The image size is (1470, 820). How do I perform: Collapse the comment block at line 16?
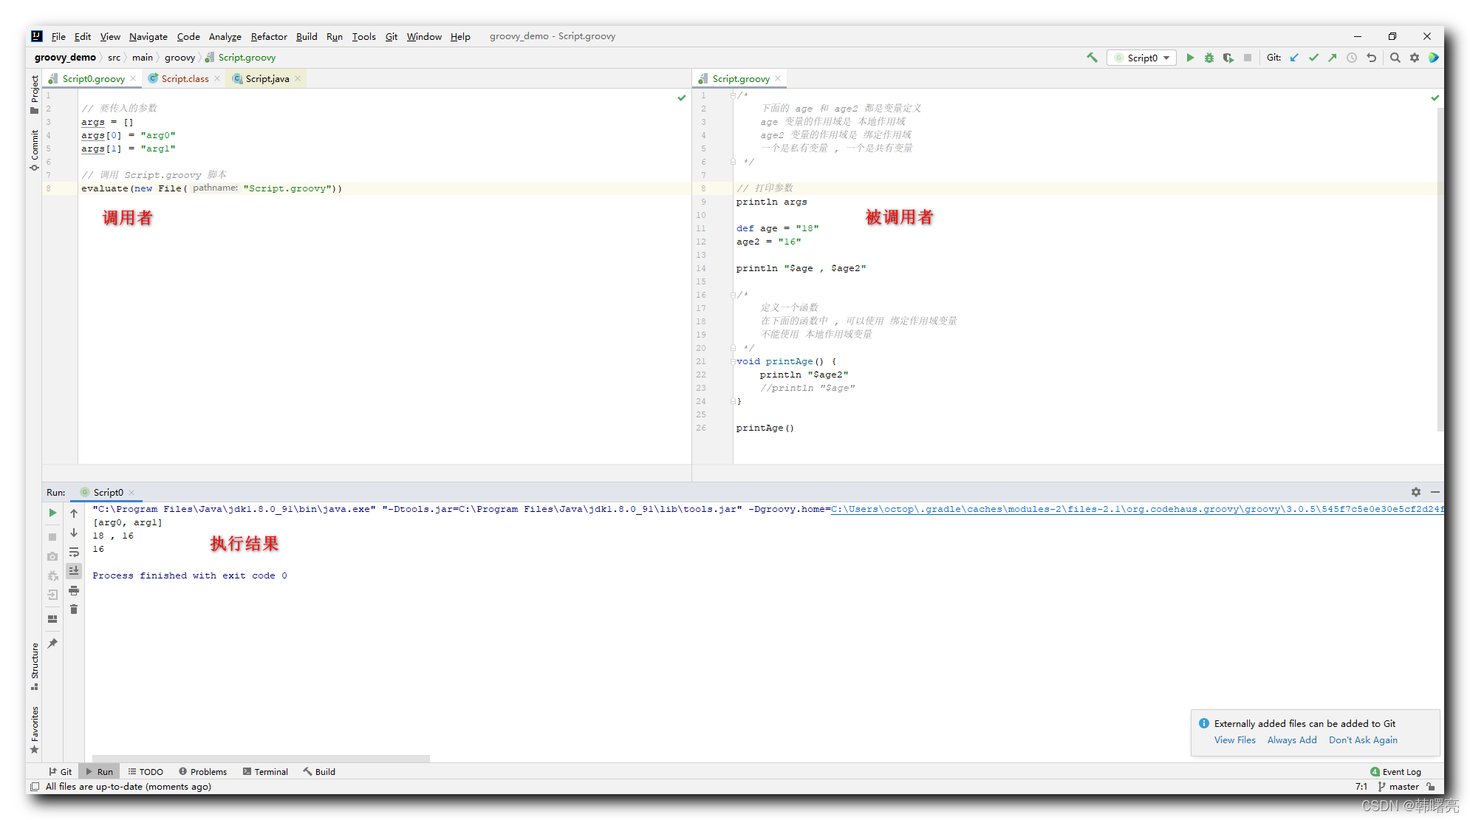(733, 295)
